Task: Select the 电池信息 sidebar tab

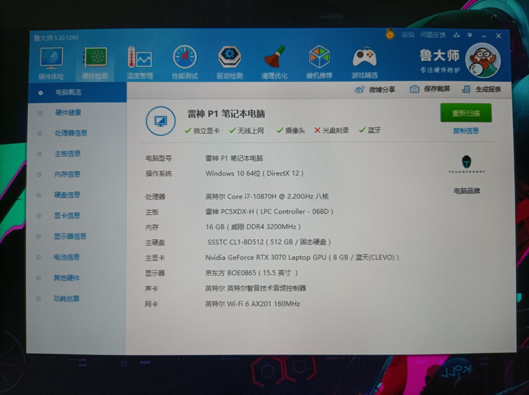Action: pyautogui.click(x=76, y=257)
